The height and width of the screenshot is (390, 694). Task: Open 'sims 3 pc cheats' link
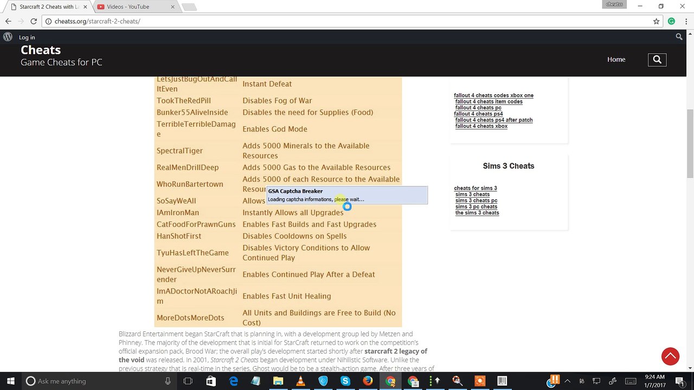476,206
